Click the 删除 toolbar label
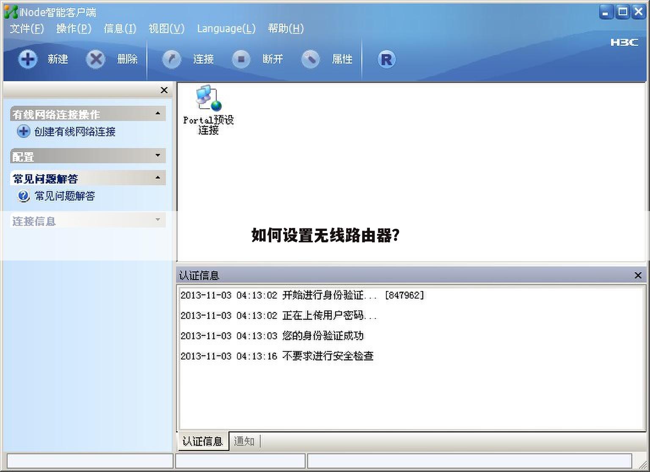 pyautogui.click(x=127, y=59)
